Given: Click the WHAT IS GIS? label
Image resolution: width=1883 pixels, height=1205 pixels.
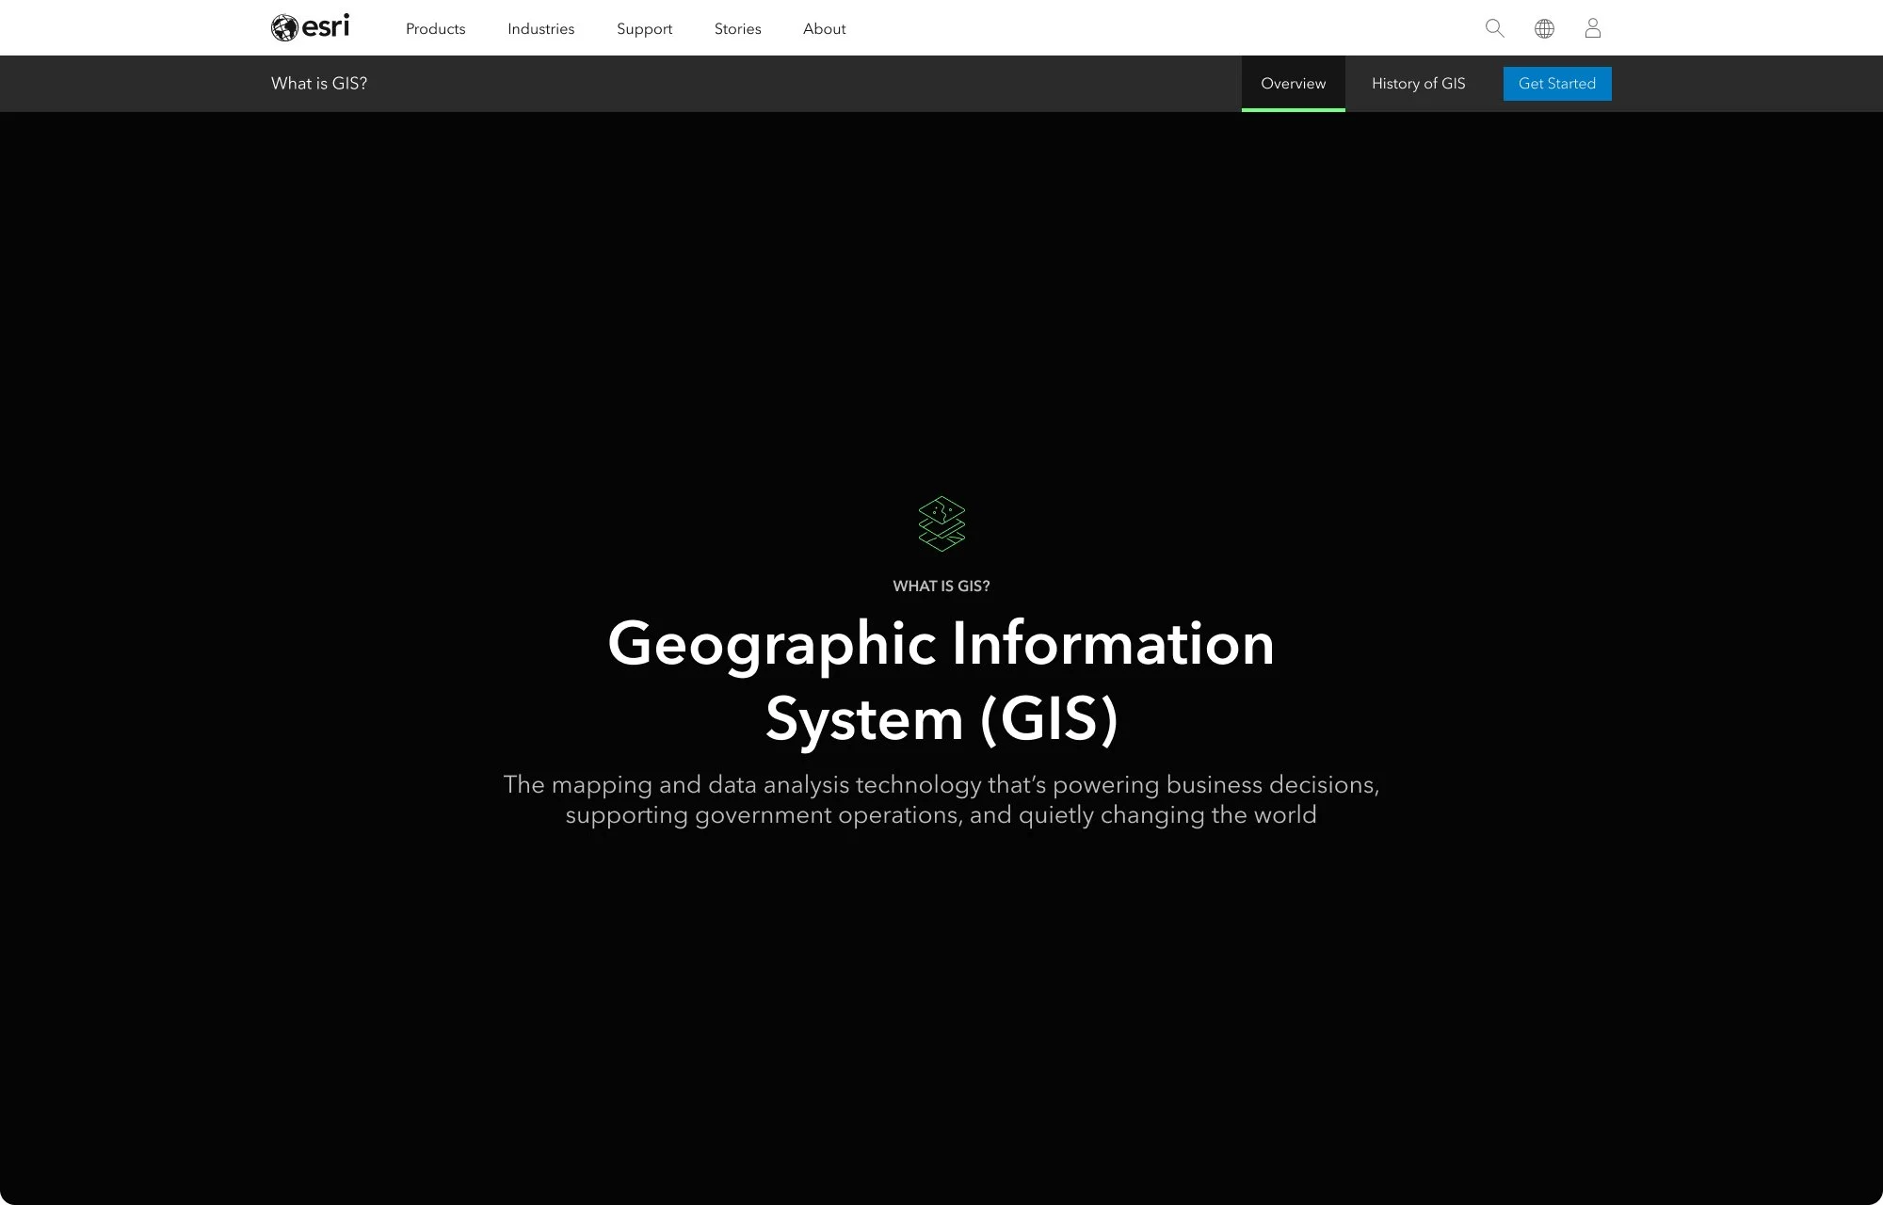Looking at the screenshot, I should (941, 585).
